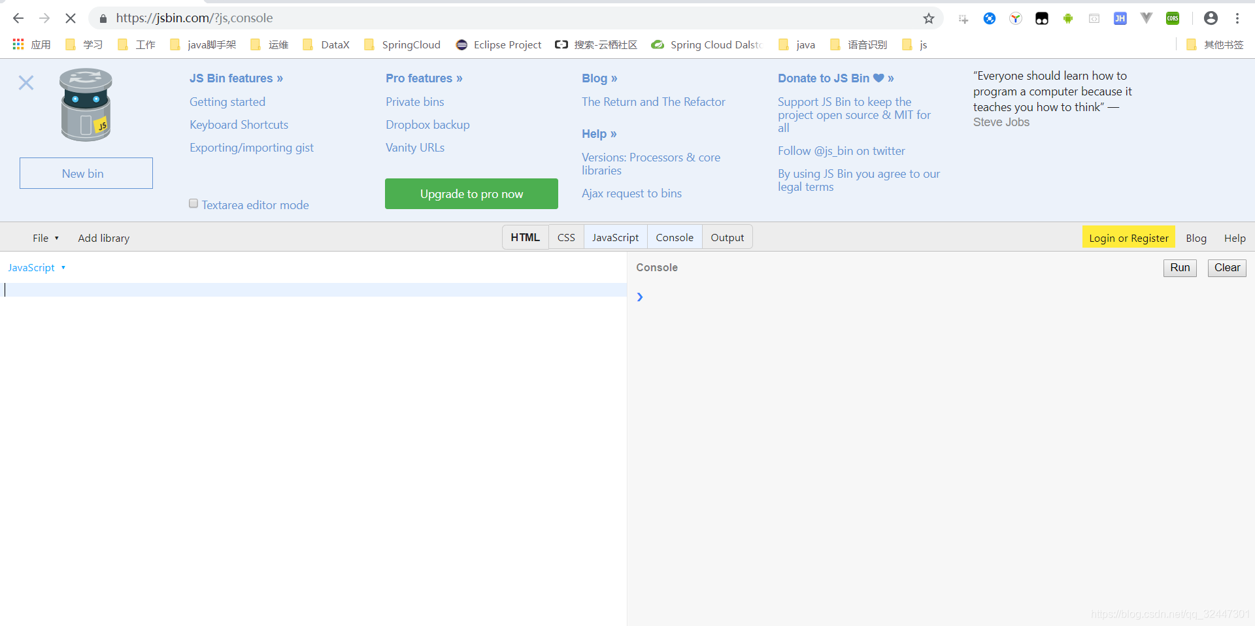Click the JS Bin robot logo
The image size is (1255, 626).
point(86,105)
